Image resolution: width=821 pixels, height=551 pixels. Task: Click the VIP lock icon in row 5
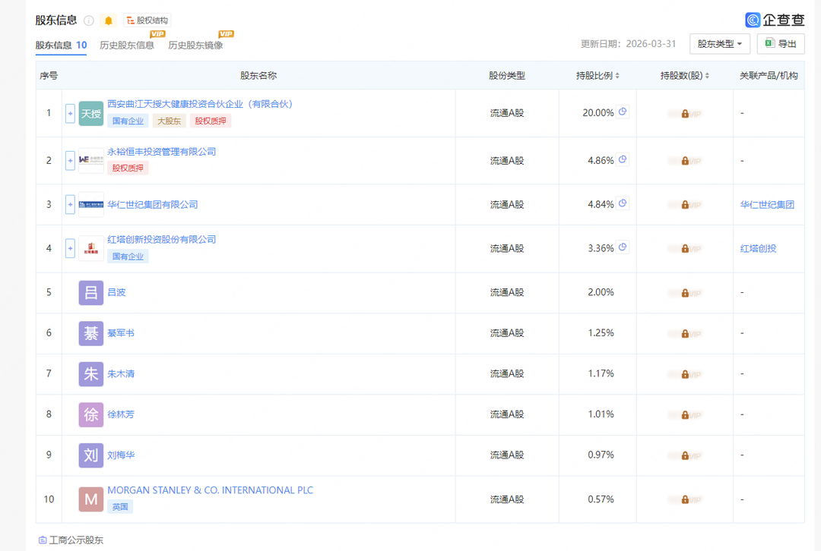coord(685,293)
